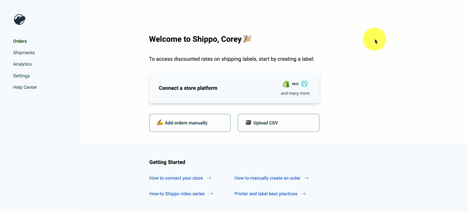Click the party popper emoji
This screenshot has height=211, width=468.
[247, 39]
